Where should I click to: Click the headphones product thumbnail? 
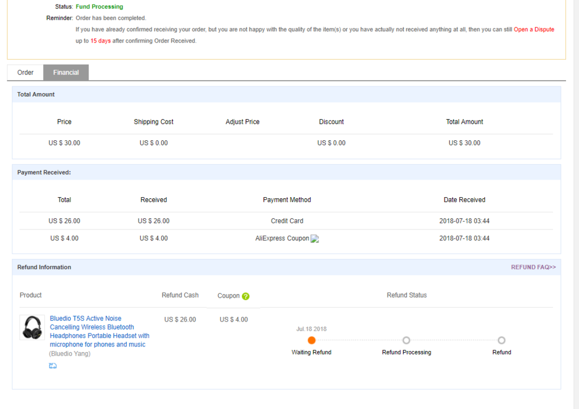(32, 328)
